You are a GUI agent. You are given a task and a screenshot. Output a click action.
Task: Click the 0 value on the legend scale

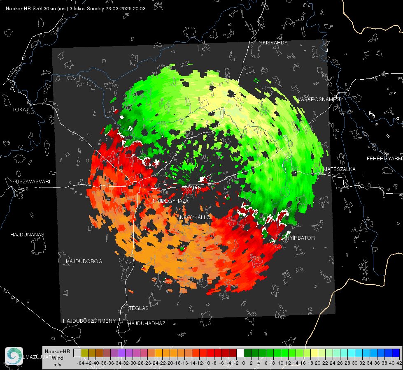click(244, 363)
